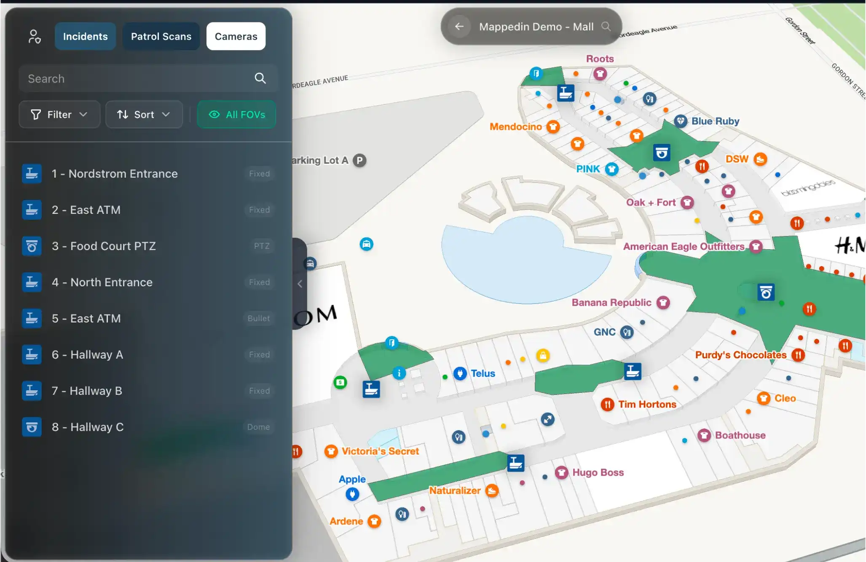Click the Banana Republic marker
Image resolution: width=866 pixels, height=562 pixels.
[663, 303]
